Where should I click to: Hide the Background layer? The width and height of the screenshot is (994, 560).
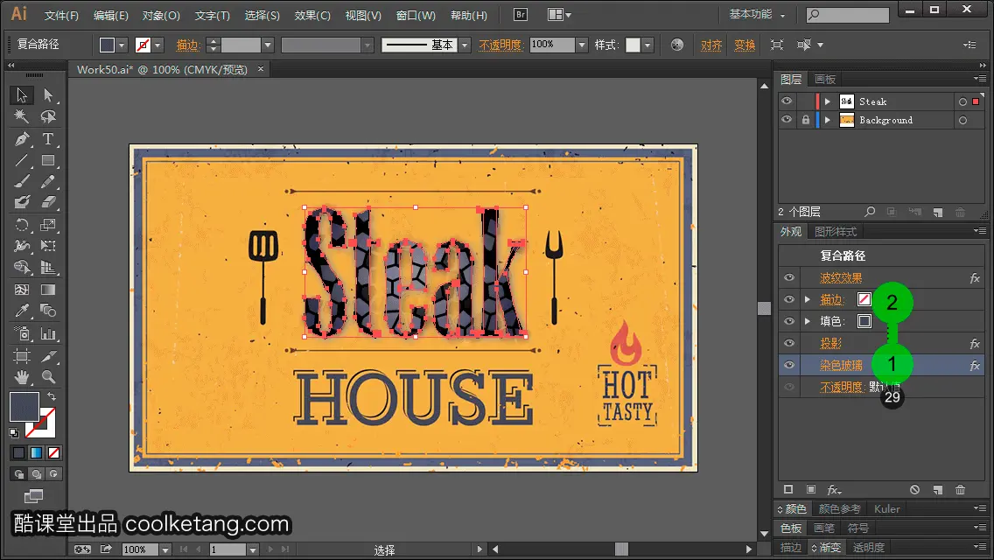[x=787, y=120]
